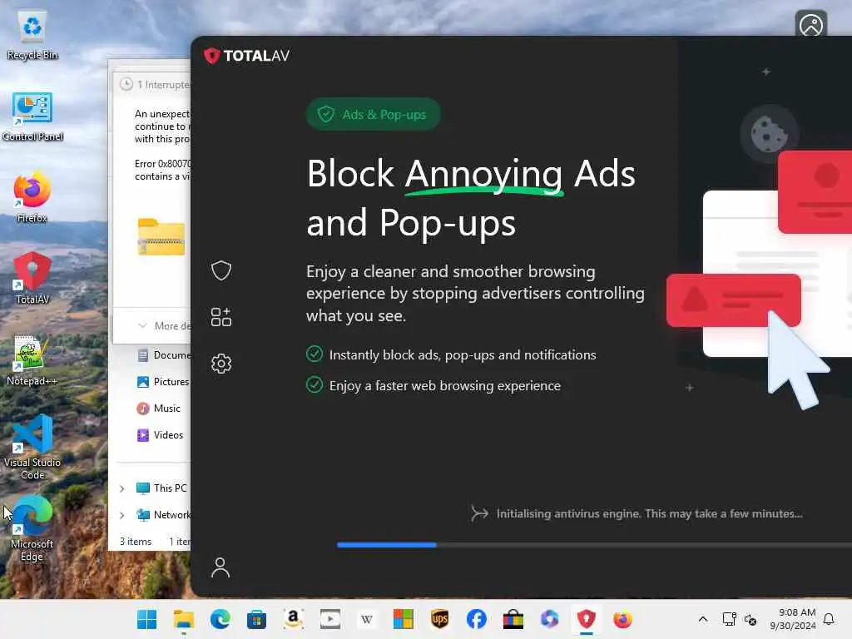
Task: Launch Firefox from the desktop
Action: pos(32,197)
